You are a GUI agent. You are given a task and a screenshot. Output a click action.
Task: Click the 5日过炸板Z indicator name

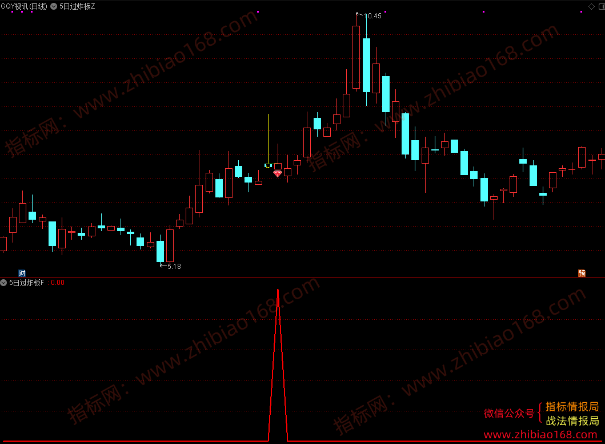77,6
